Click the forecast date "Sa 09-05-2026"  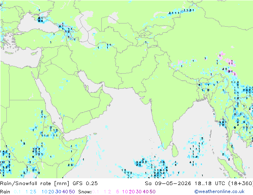168,183
